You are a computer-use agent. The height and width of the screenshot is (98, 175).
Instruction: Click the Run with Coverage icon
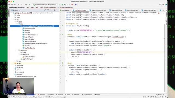click(65, 5)
